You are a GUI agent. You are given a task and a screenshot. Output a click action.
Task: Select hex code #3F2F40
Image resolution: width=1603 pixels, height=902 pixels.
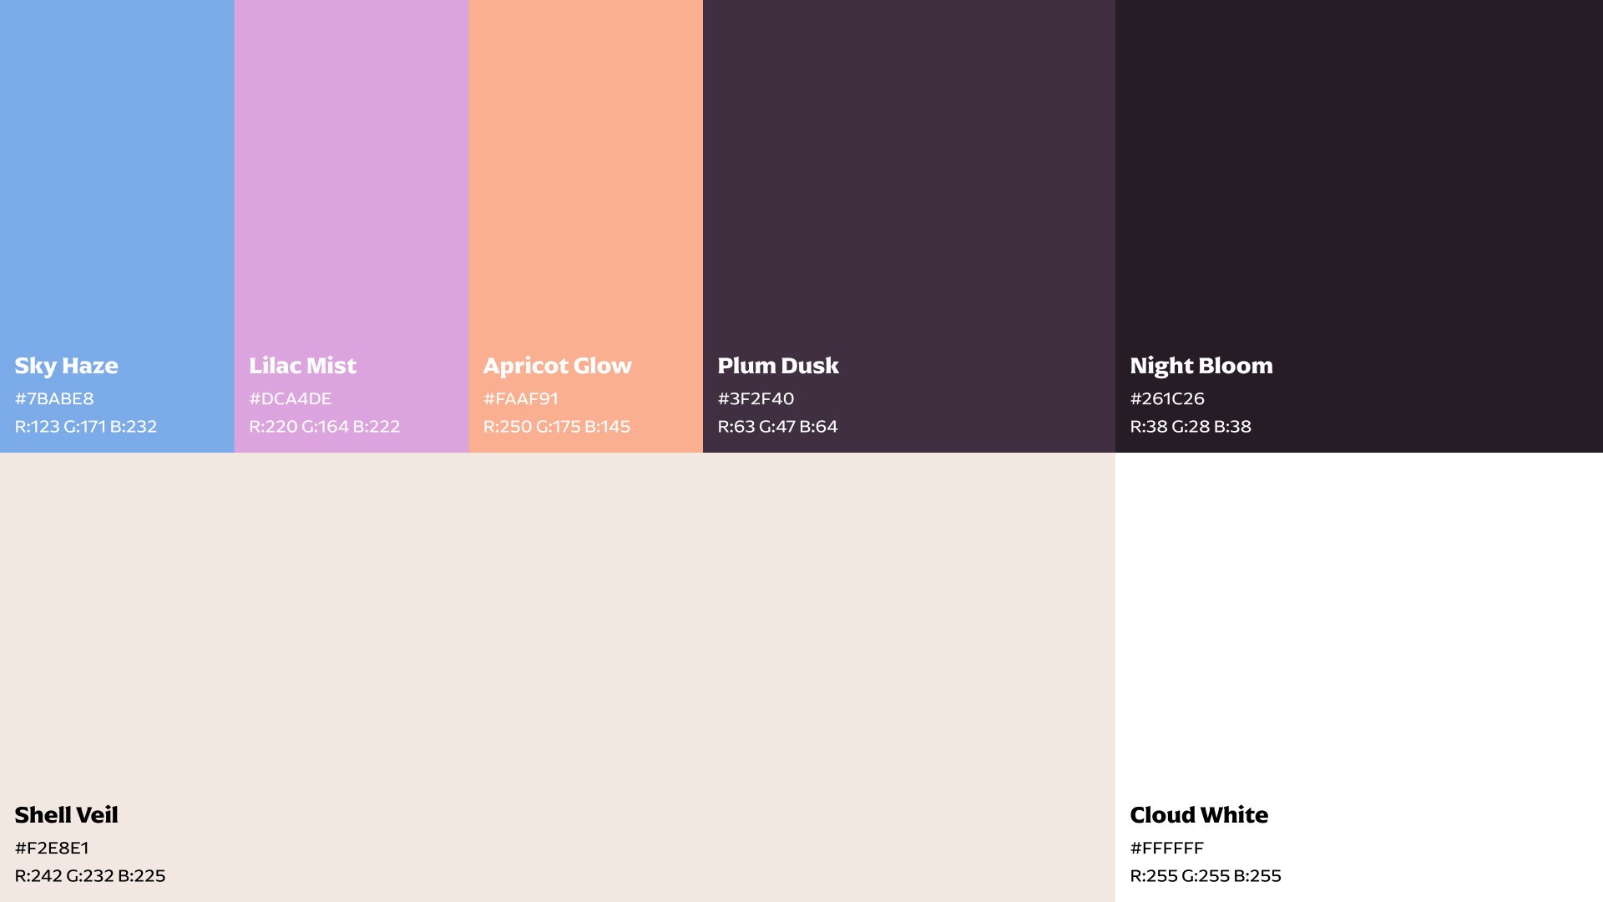point(756,399)
